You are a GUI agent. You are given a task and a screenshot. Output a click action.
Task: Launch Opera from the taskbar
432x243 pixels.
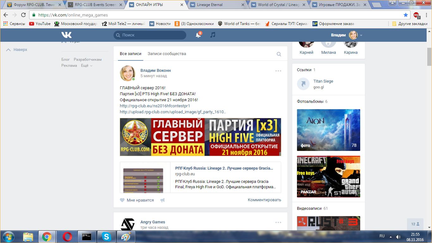pos(67,237)
